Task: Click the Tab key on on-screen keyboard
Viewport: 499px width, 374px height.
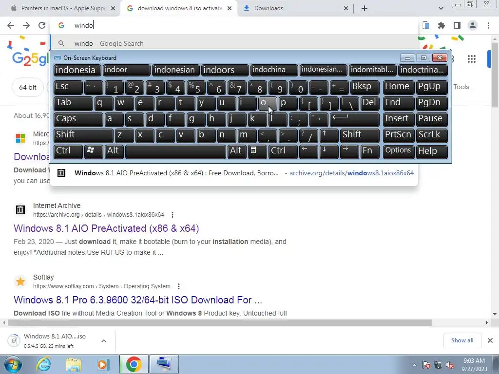Action: coord(73,103)
